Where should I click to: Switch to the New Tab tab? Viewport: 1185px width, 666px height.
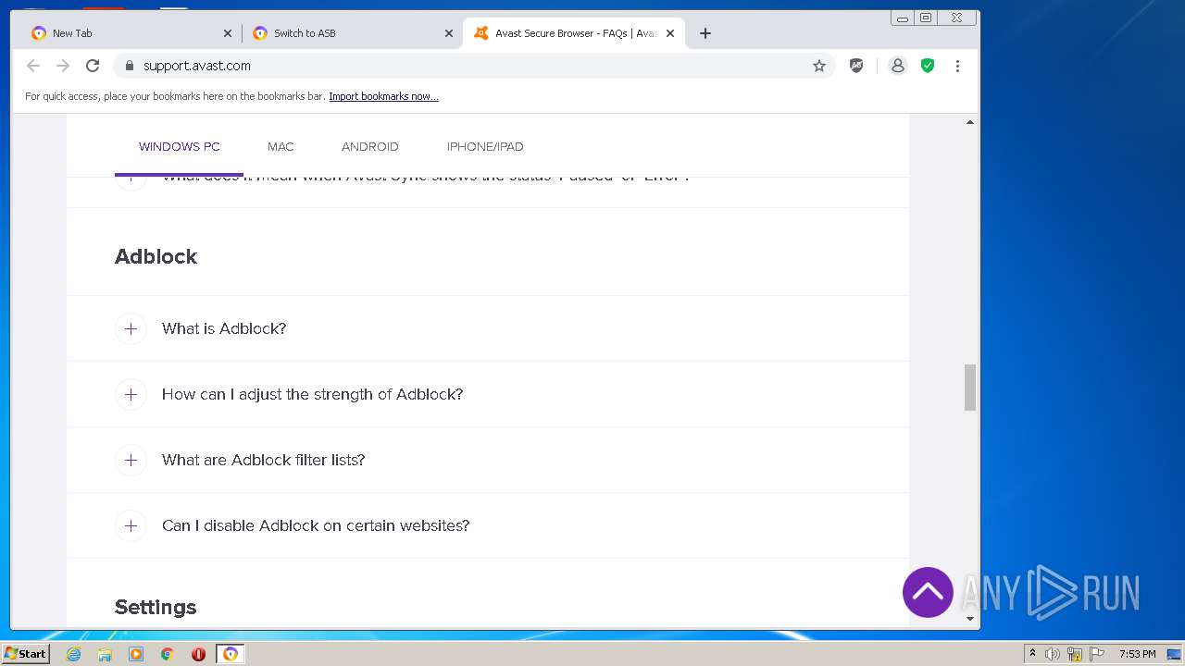click(130, 33)
